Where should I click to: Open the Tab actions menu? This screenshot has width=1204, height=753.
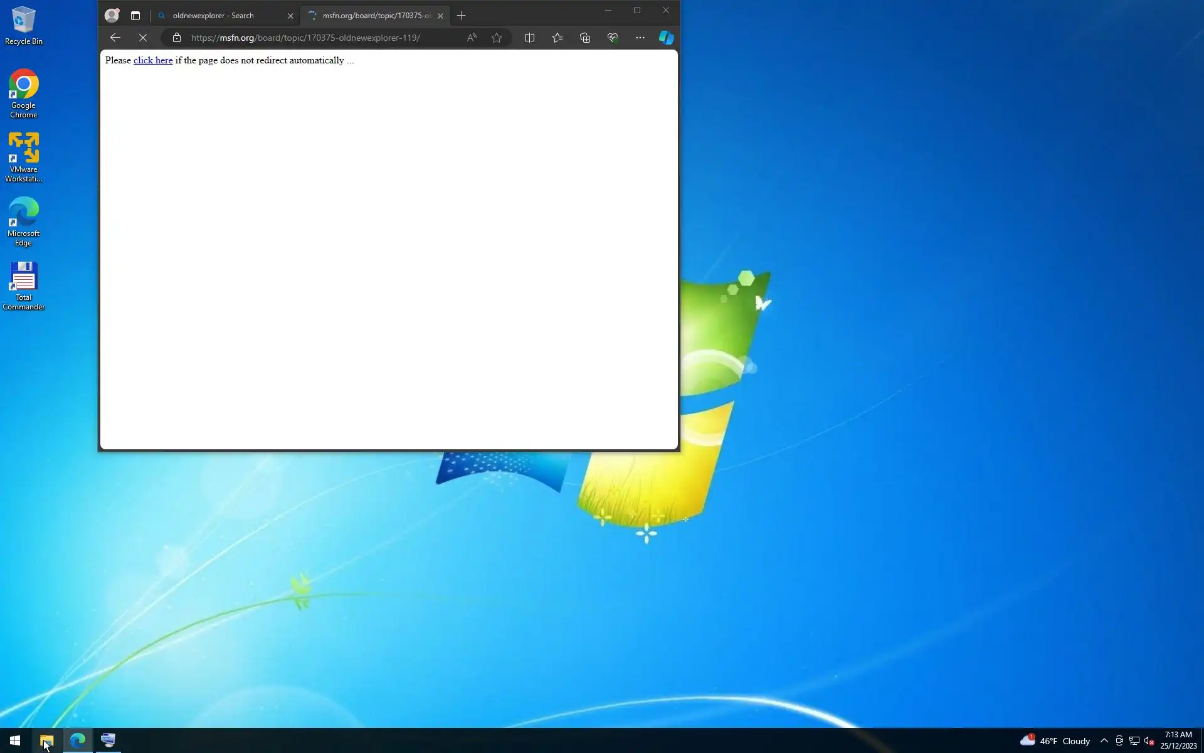point(135,16)
